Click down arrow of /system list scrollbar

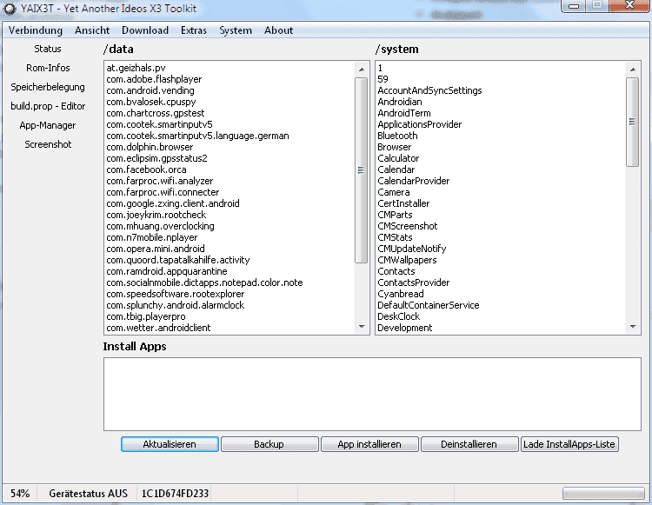633,327
